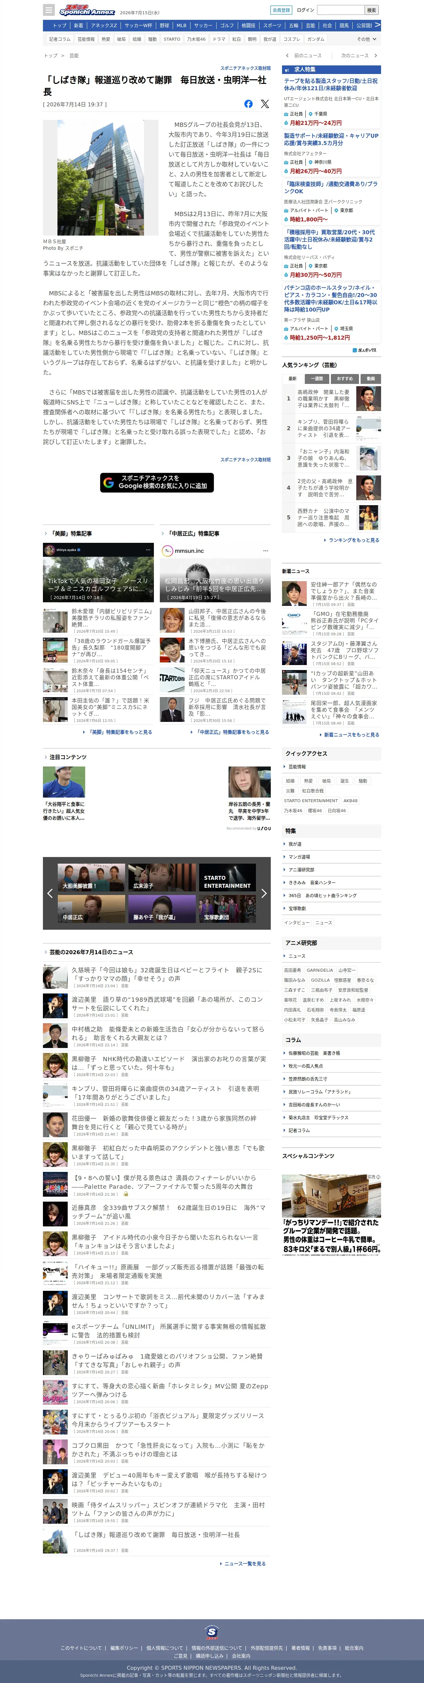Open the 野球 navigation tab
Viewport: 424px width, 1683px height.
[x=165, y=25]
